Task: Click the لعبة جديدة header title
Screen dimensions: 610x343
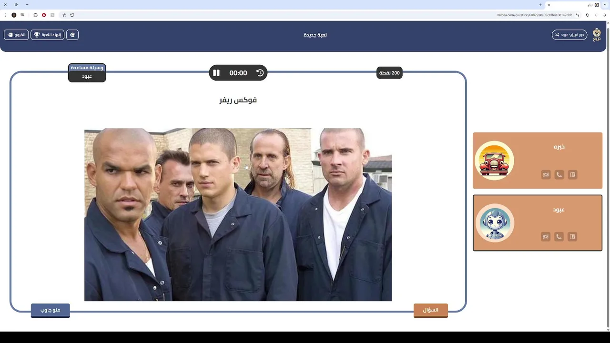Action: [x=315, y=35]
